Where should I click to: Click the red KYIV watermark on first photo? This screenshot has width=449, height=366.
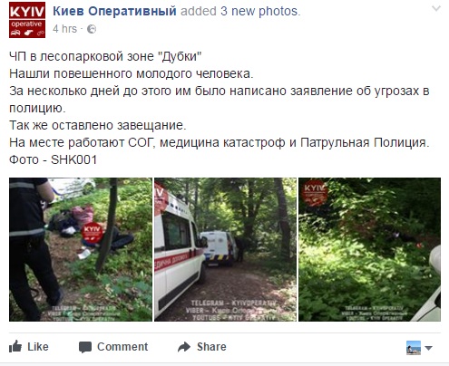click(x=93, y=233)
